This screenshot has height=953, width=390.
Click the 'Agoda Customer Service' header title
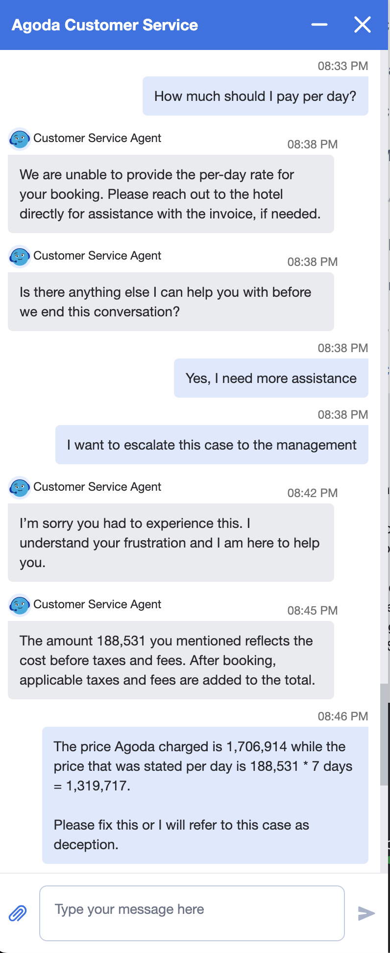click(105, 25)
